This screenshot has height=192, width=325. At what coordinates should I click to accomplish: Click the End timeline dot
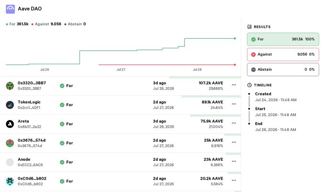[x=249, y=124]
